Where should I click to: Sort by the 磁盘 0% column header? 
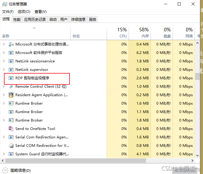pos(162,33)
